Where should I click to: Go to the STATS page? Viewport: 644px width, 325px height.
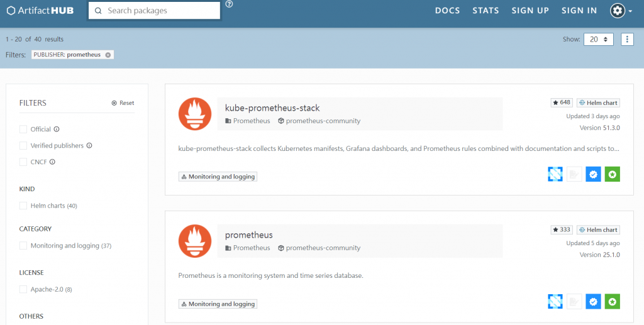coord(486,11)
